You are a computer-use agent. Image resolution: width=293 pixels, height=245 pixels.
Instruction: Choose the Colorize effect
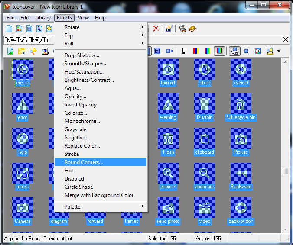click(101, 113)
